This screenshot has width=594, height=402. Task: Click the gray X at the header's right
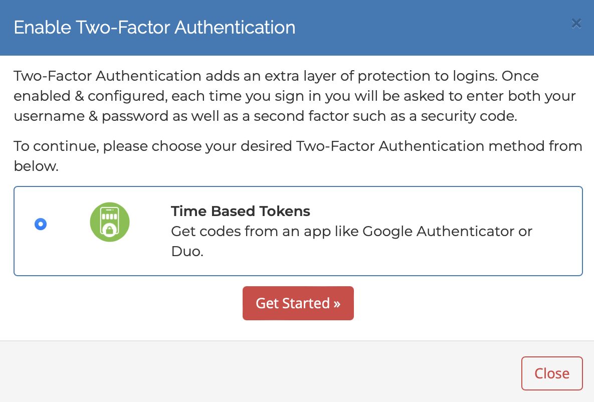[x=576, y=24]
